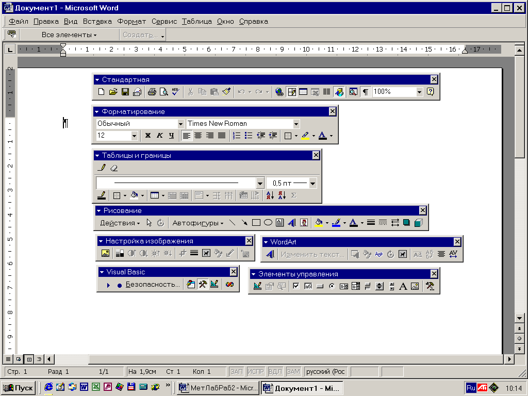
Task: Toggle justified text alignment
Action: pyautogui.click(x=222, y=136)
